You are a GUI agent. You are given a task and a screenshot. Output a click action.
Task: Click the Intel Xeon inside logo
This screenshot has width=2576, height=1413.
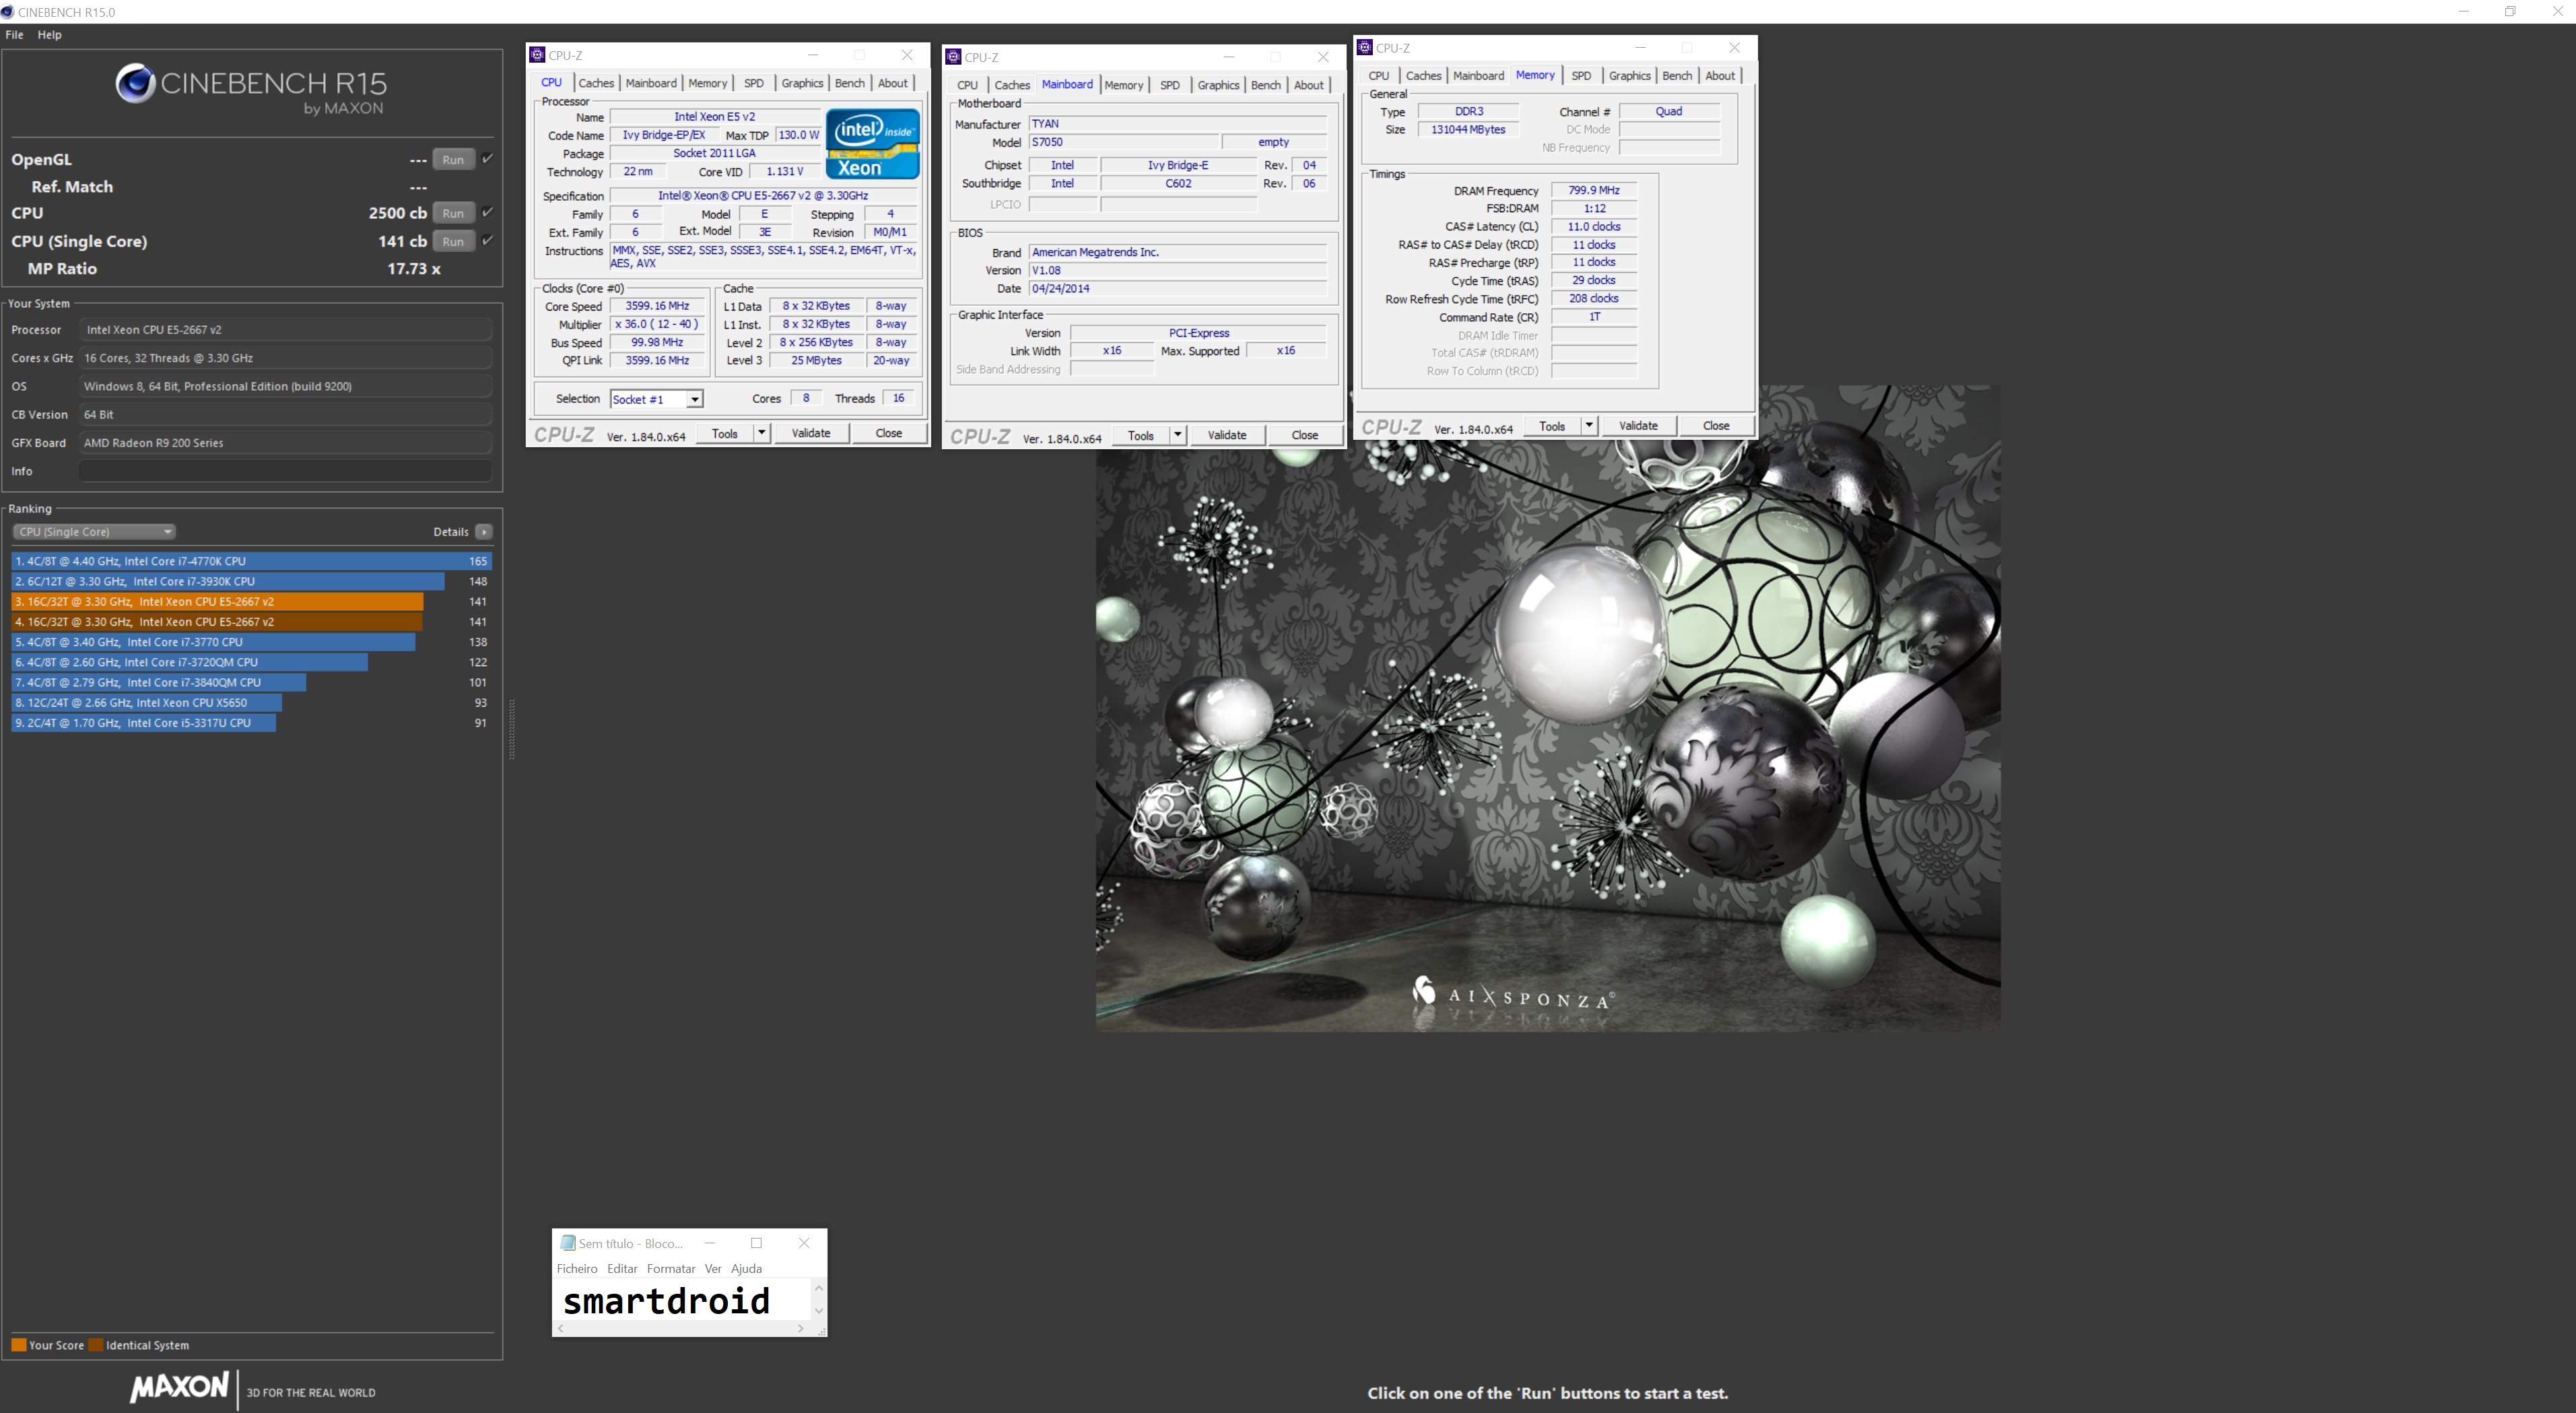[872, 144]
